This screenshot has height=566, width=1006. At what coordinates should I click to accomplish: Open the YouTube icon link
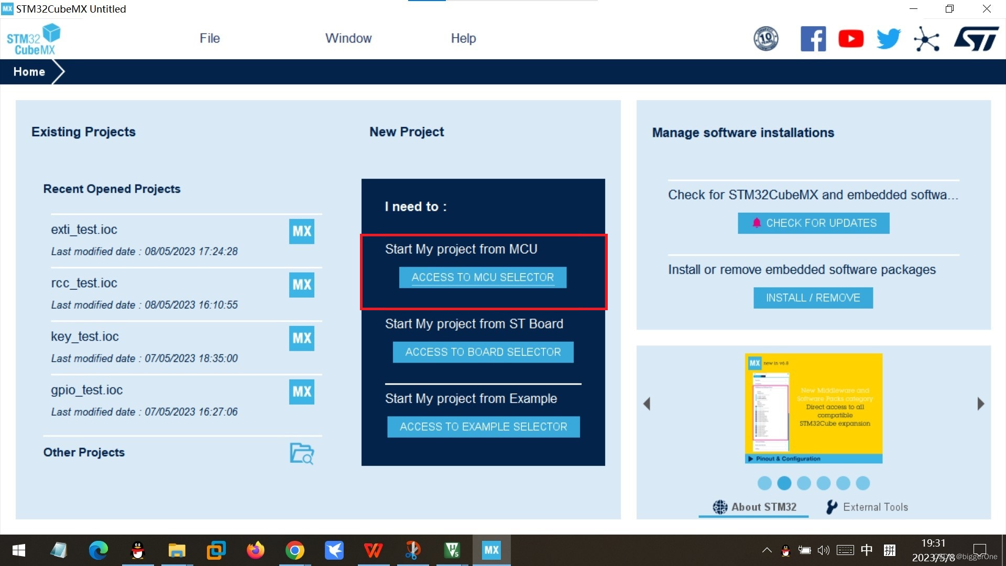coord(851,39)
